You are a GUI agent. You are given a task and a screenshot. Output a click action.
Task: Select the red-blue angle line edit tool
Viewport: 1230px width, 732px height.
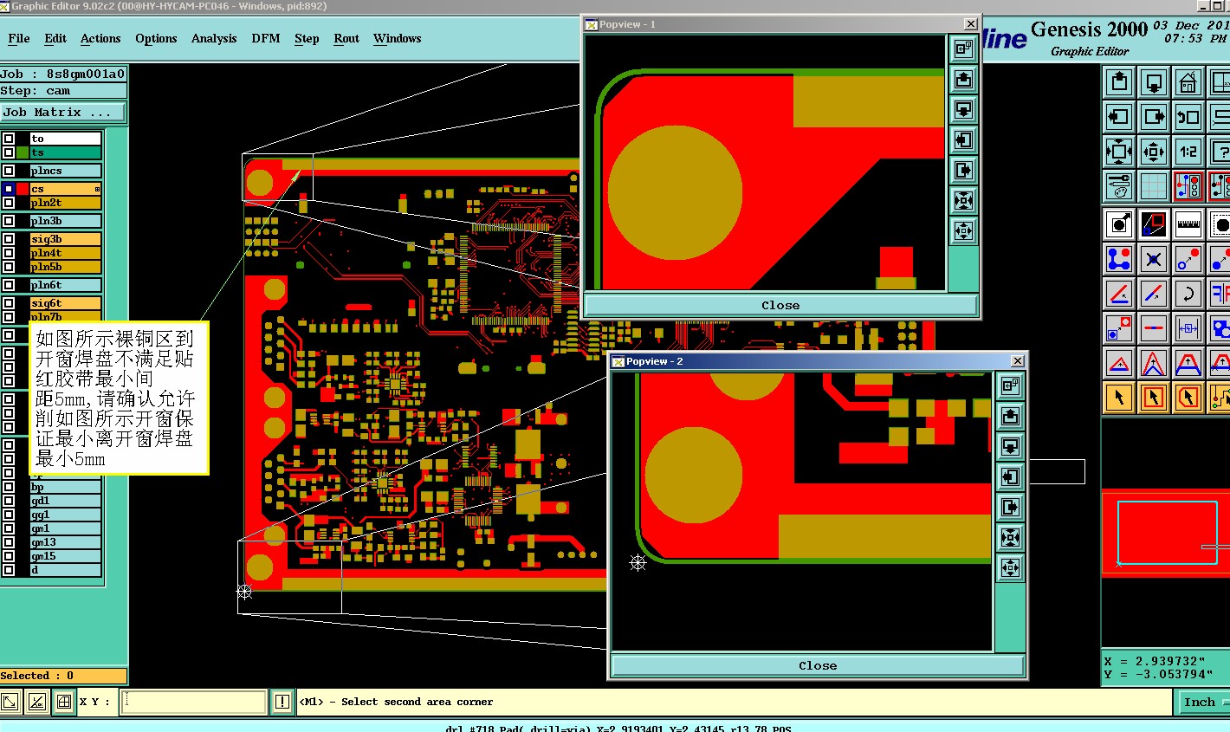click(1119, 294)
